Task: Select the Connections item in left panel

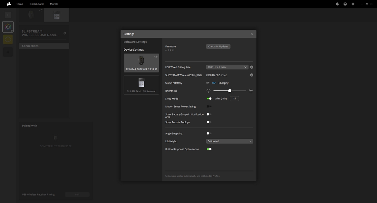Action: tap(44, 46)
